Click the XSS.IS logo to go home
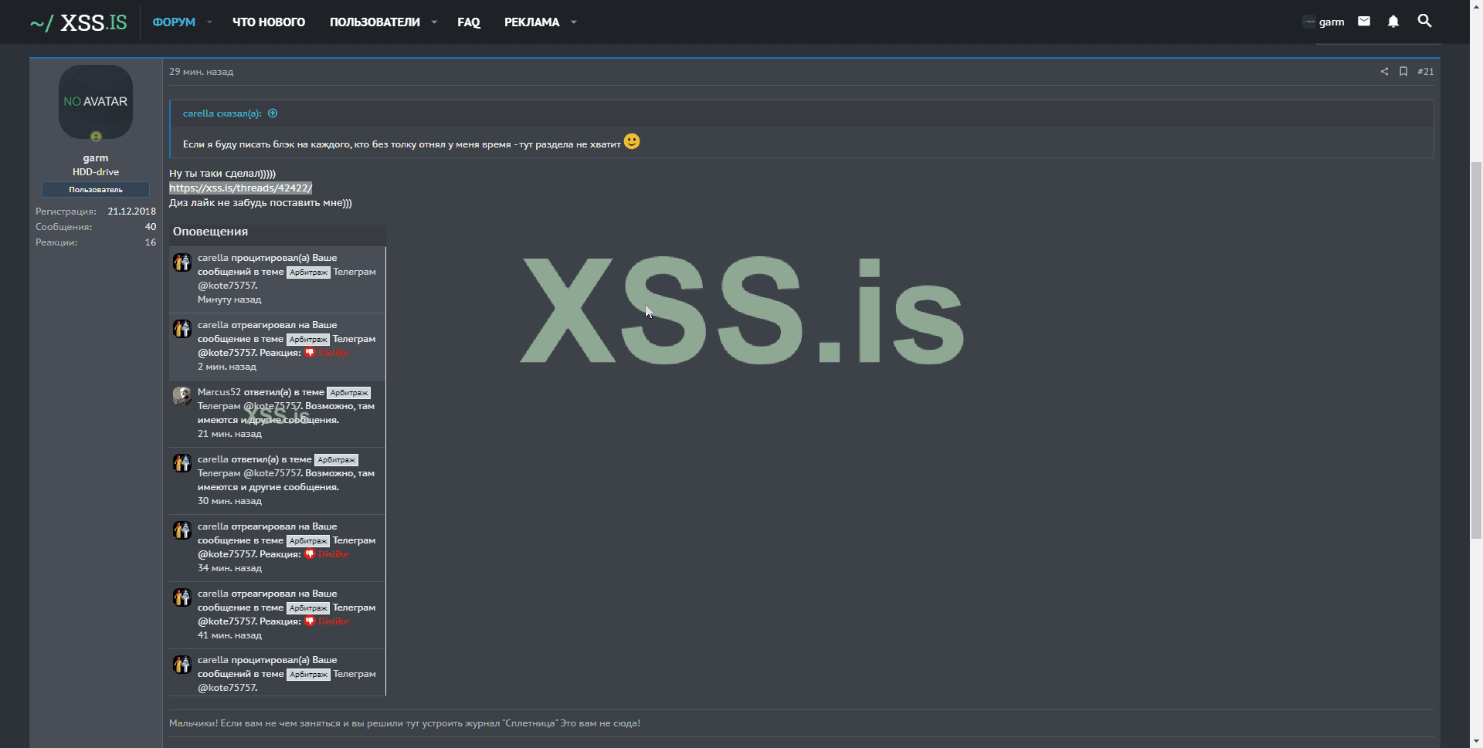This screenshot has width=1483, height=748. point(77,22)
